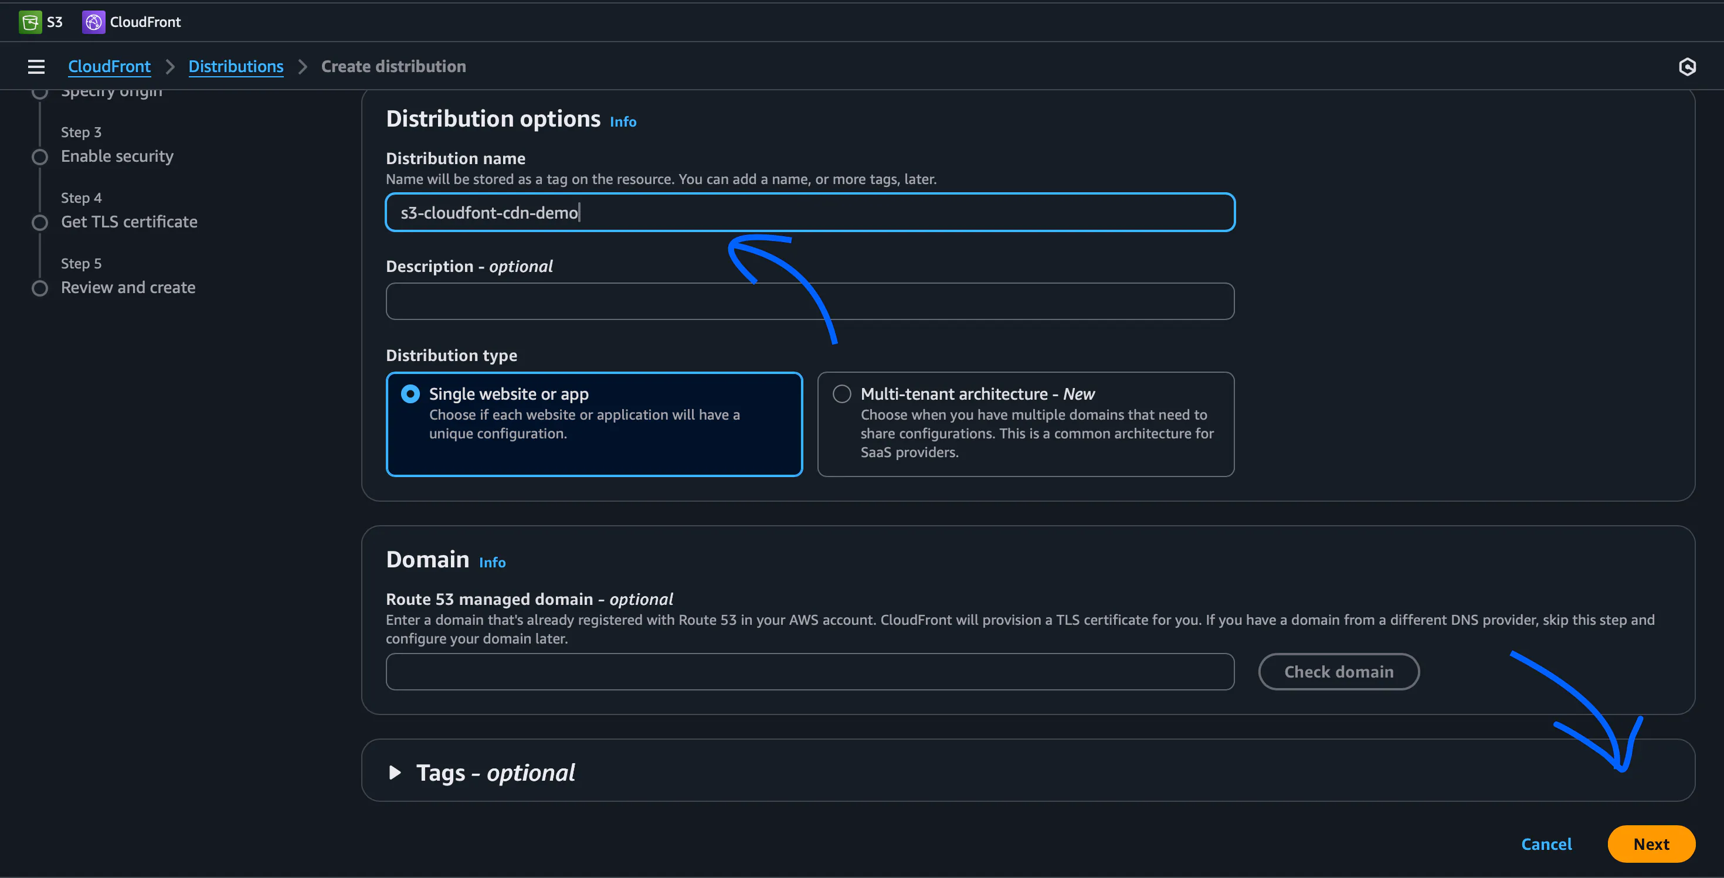Go to CloudFront breadcrumb link
The image size is (1724, 878).
click(109, 66)
